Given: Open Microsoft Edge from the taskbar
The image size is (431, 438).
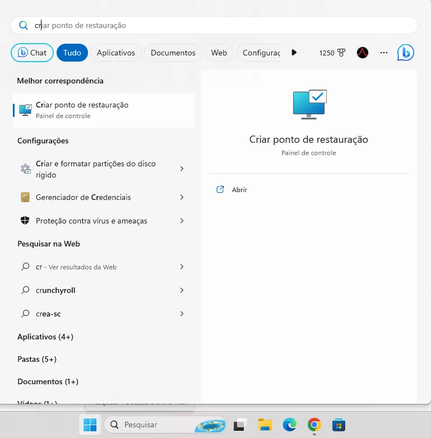Looking at the screenshot, I should tap(289, 425).
